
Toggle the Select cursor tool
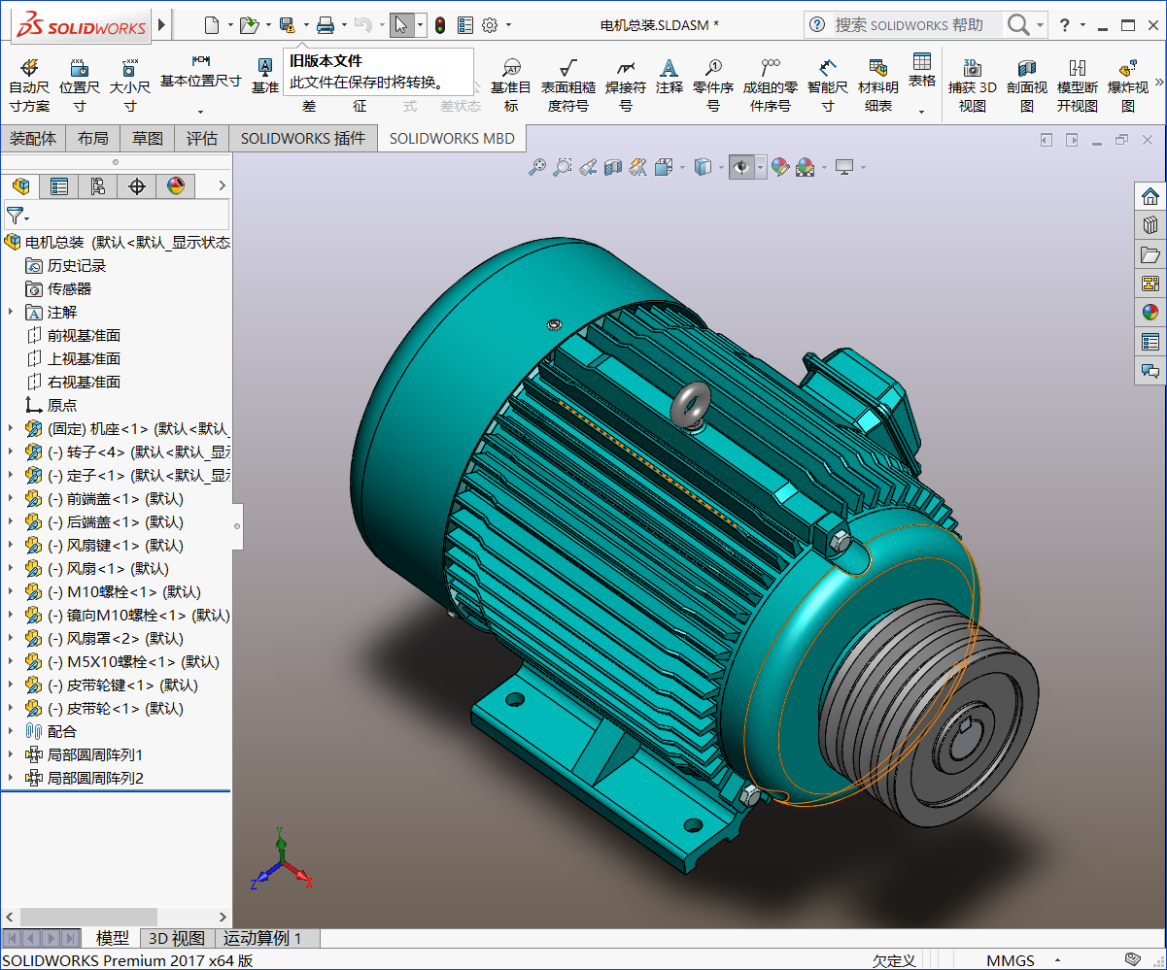click(402, 25)
